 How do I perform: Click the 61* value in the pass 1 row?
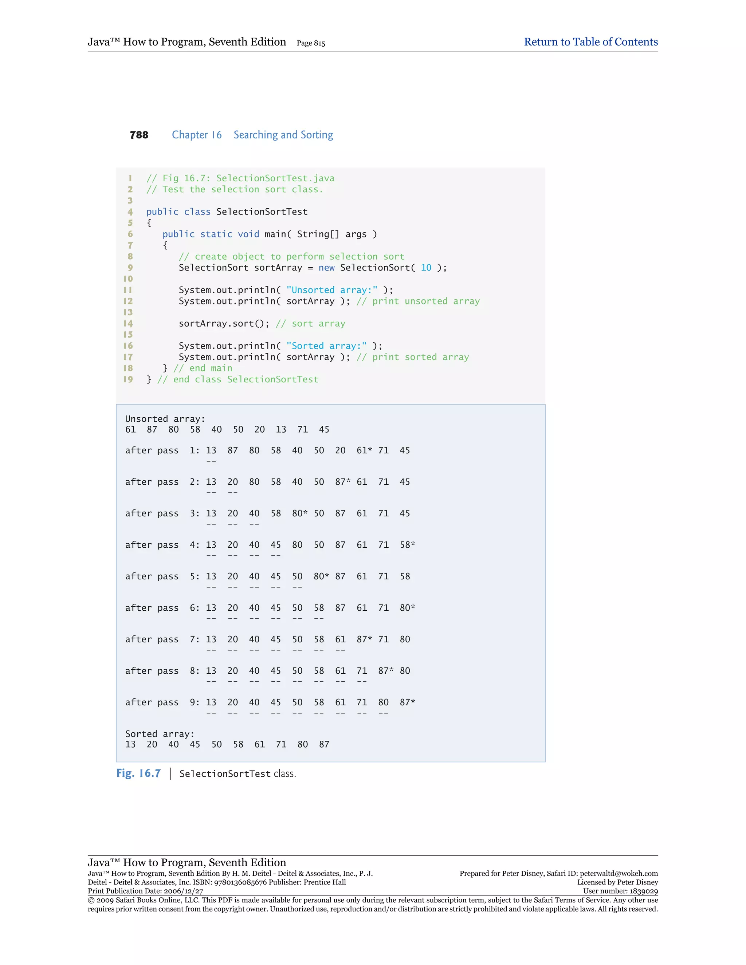364,450
